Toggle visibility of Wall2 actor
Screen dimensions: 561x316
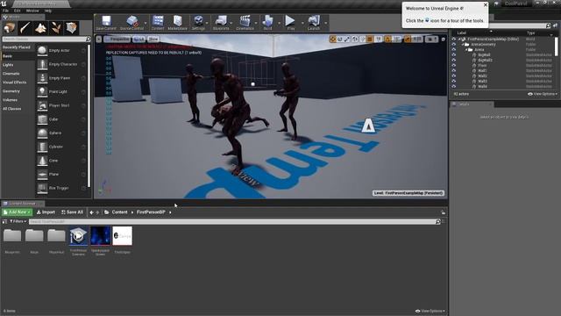point(454,76)
